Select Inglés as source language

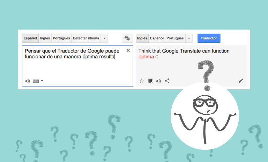[x=45, y=38]
